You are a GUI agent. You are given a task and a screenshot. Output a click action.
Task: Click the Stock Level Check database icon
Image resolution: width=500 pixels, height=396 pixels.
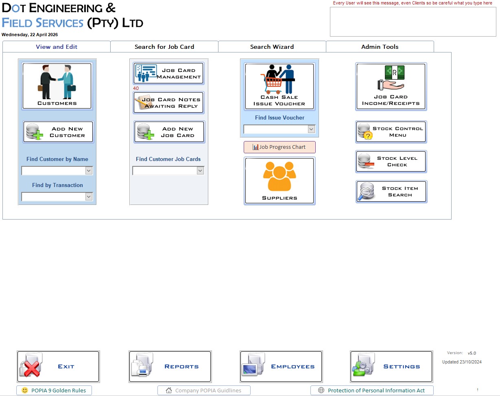tap(366, 161)
